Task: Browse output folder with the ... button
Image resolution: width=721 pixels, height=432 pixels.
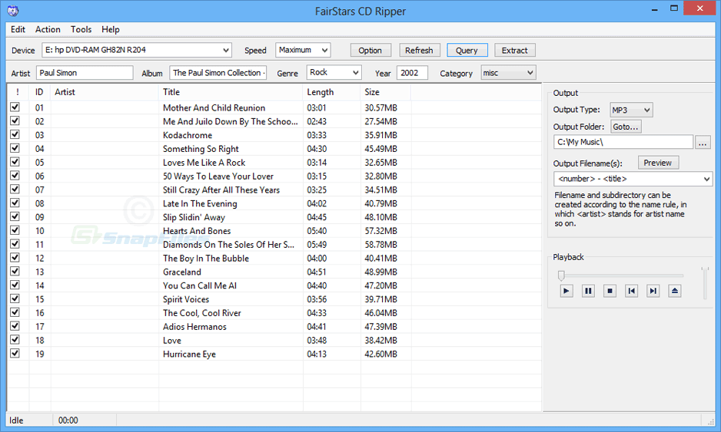Action: click(703, 142)
